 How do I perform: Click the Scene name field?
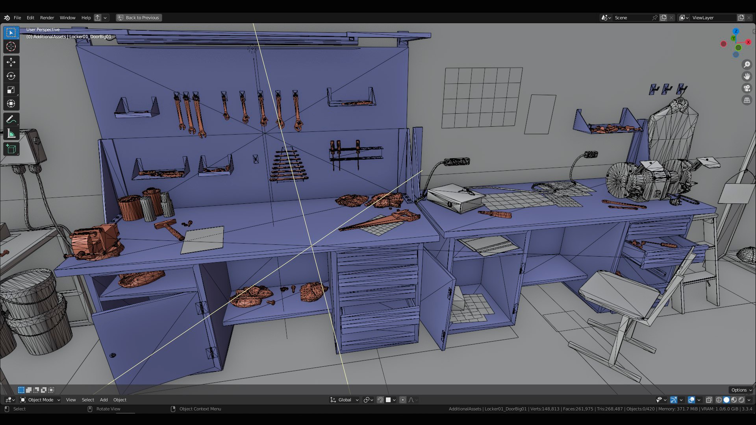pyautogui.click(x=632, y=18)
